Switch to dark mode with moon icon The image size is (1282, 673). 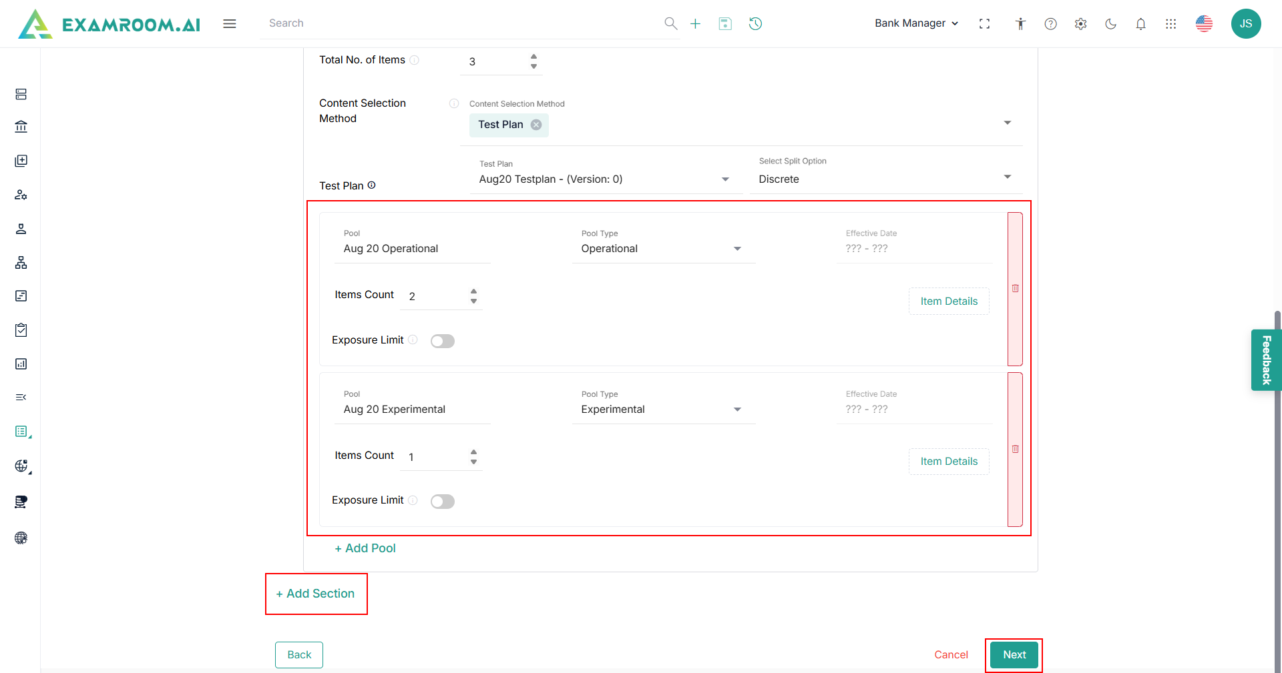coord(1110,24)
